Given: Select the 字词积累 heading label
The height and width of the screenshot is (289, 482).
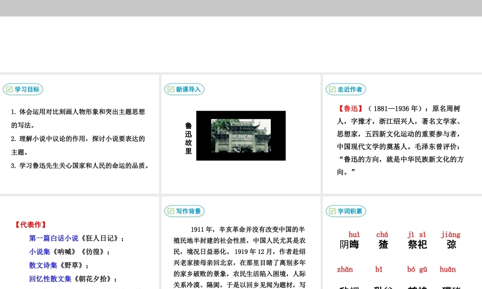Looking at the screenshot, I should tap(350, 211).
